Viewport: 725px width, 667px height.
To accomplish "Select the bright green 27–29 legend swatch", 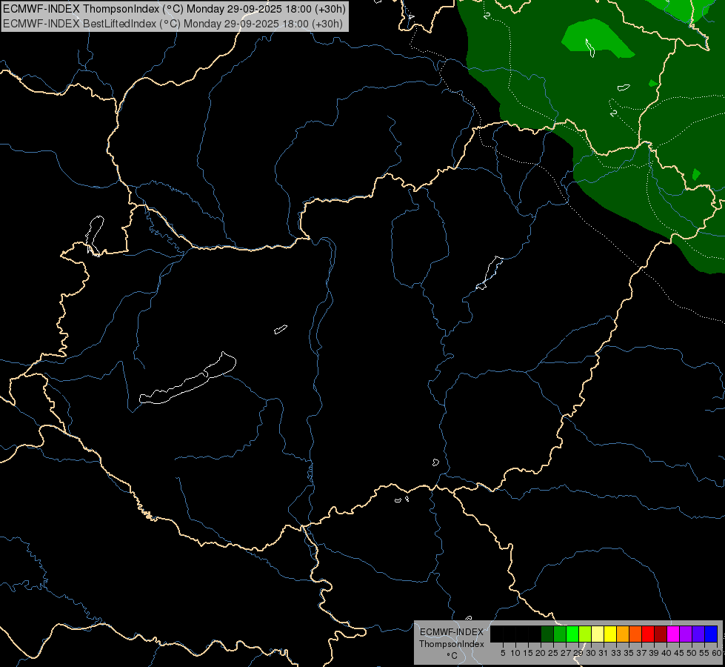I will [x=572, y=634].
